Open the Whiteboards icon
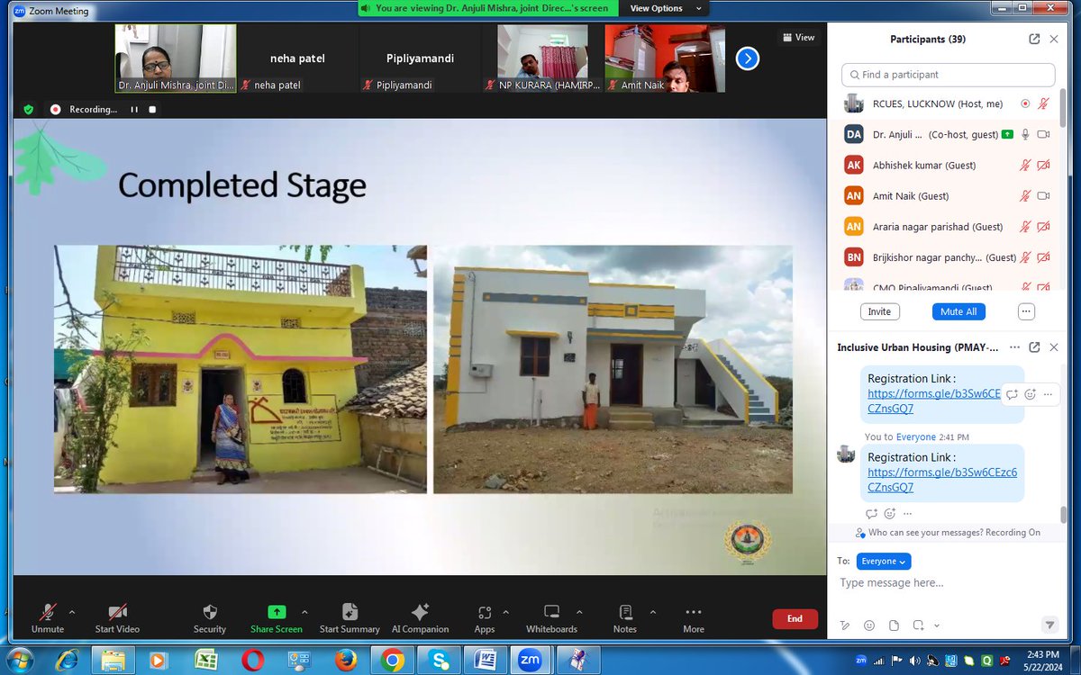 551,612
